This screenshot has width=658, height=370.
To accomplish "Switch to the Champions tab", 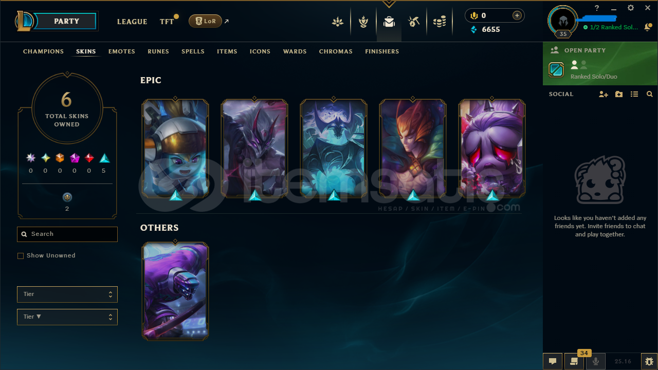I will tap(44, 51).
